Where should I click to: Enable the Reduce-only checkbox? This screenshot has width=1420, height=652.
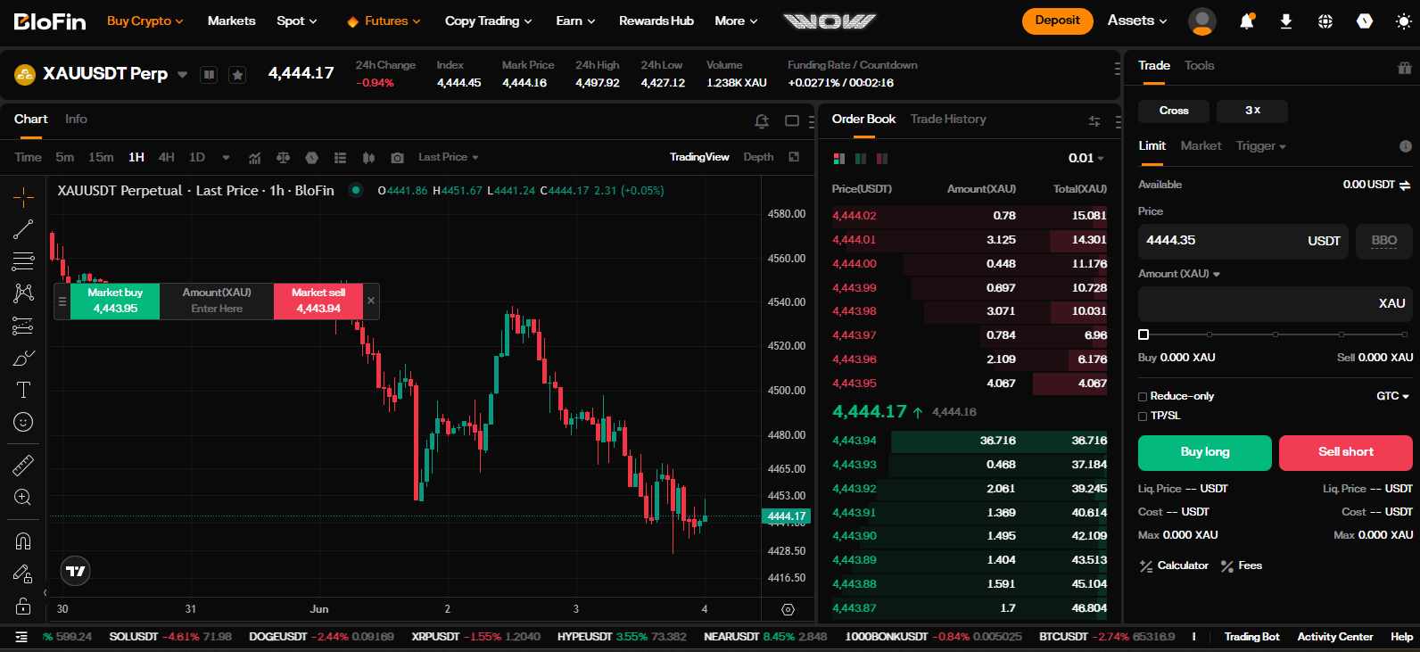click(x=1143, y=397)
